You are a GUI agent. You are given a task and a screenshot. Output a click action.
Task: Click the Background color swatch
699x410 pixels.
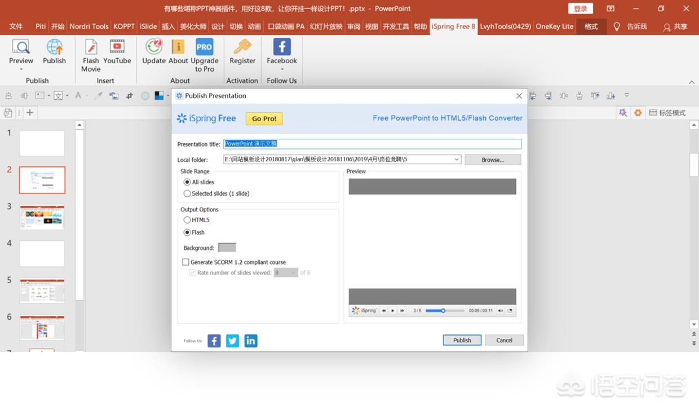227,248
